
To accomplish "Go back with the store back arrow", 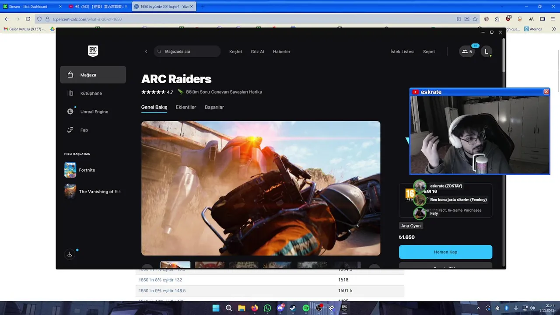I will (x=146, y=51).
